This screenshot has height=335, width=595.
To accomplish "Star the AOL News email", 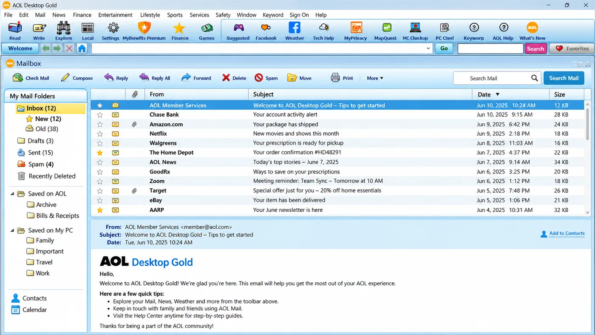I will 100,162.
